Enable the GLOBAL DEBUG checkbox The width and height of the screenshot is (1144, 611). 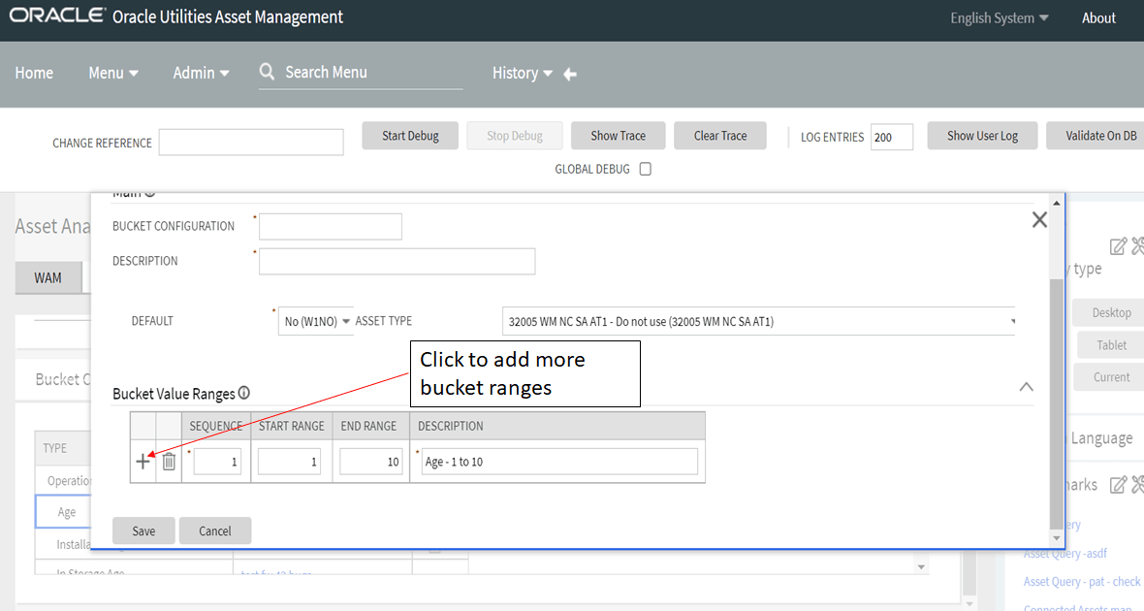click(x=645, y=169)
